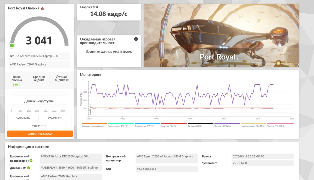Toggle Температура ЦПУ legend item
Screen dimensions: 314x180
121,125
